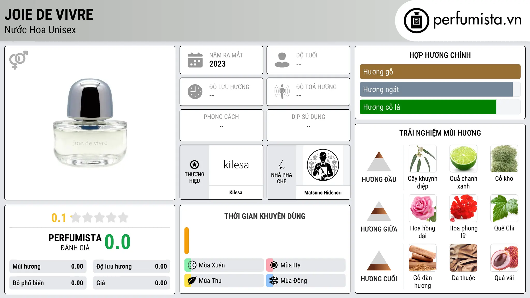This screenshot has height=298, width=530.
Task: Click the Quả chanh xanh note label
Action: (x=463, y=182)
